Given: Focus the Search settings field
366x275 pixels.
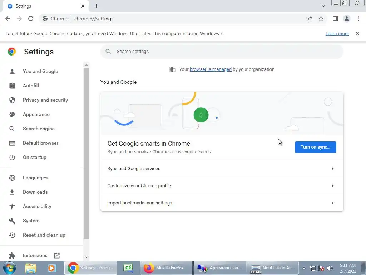Looking at the screenshot, I should [222, 52].
